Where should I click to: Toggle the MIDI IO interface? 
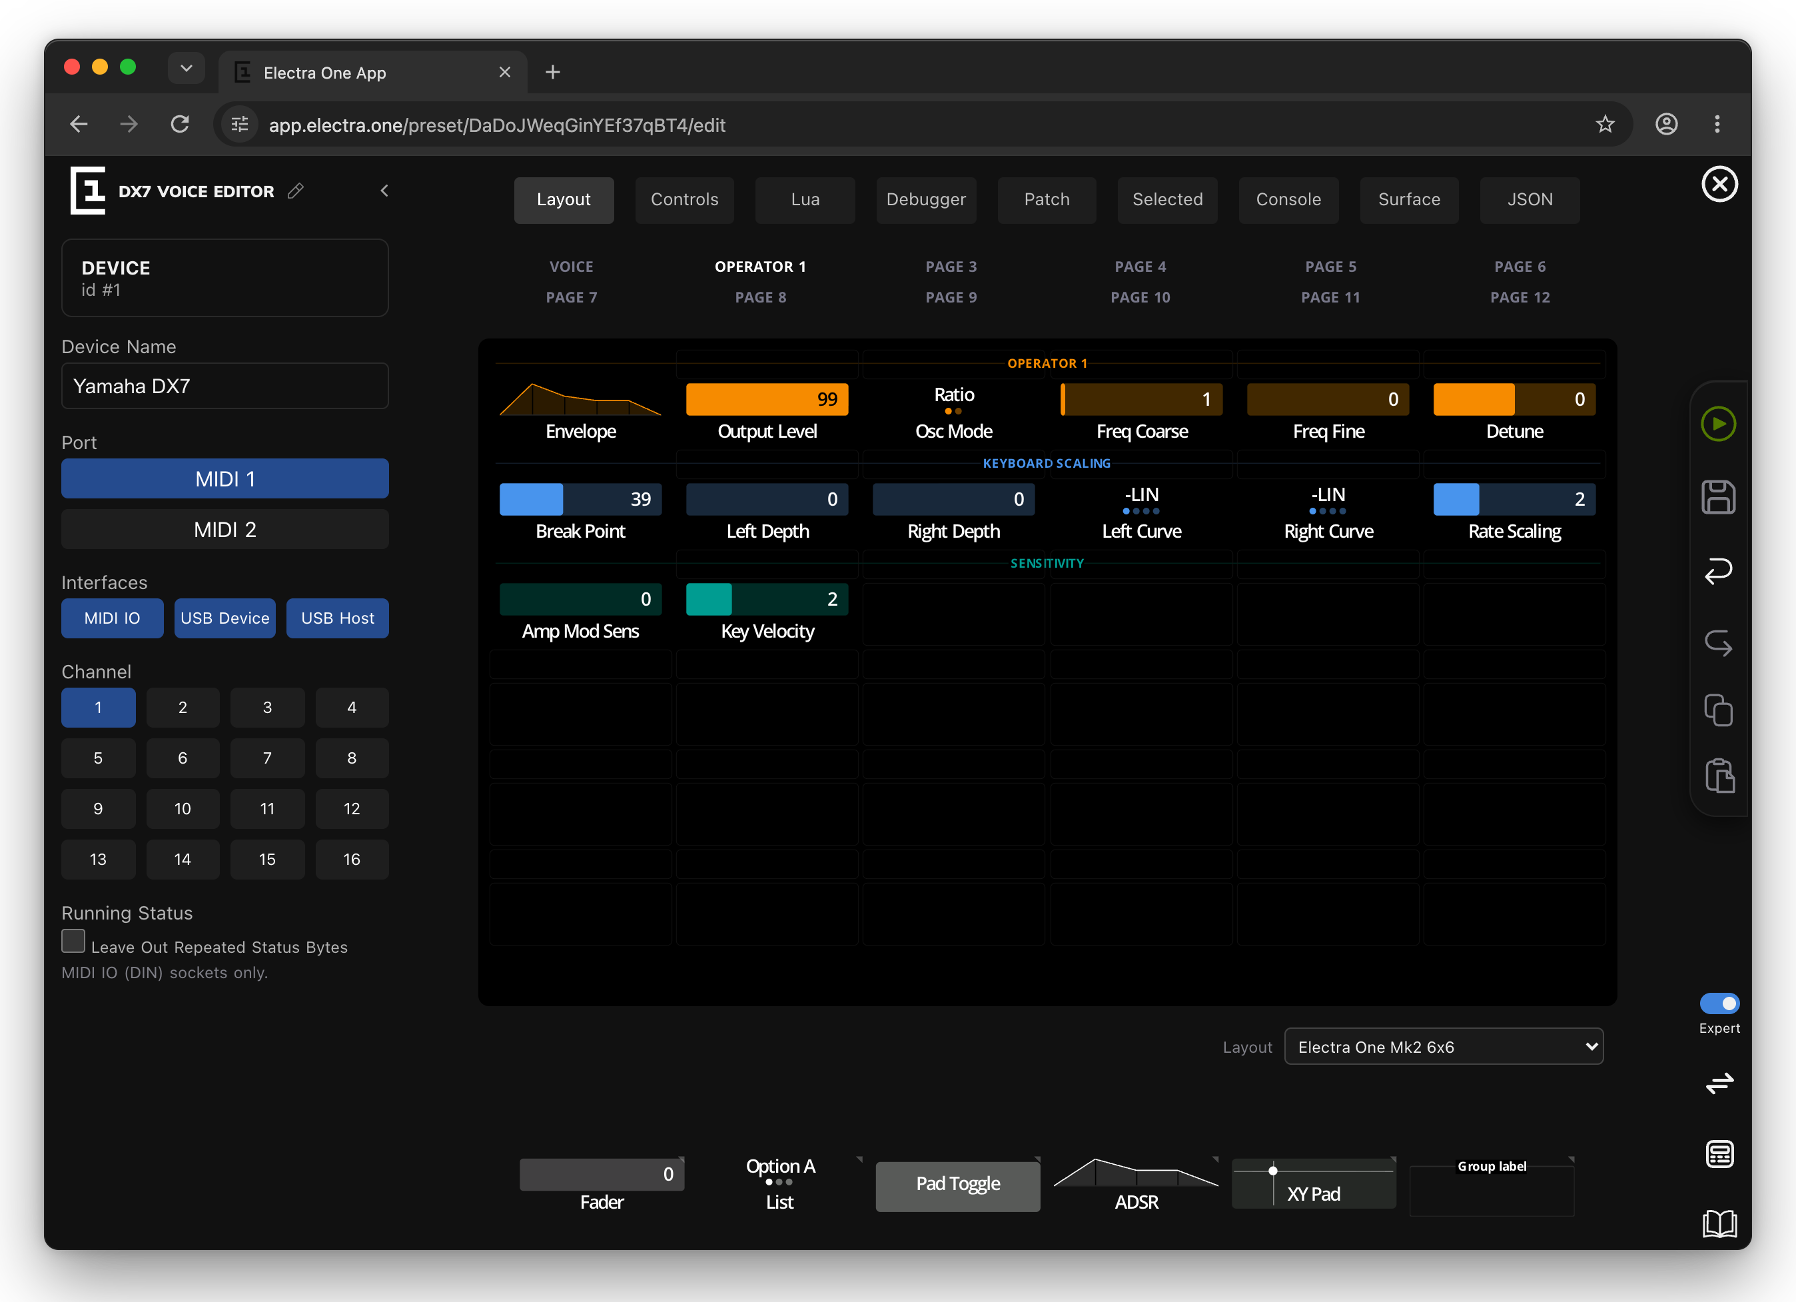click(x=113, y=618)
